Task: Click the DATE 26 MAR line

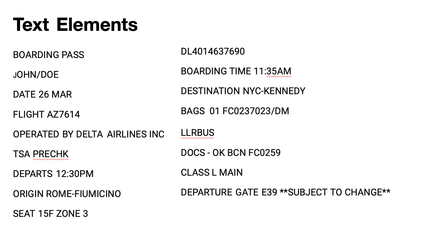Action: click(x=42, y=94)
